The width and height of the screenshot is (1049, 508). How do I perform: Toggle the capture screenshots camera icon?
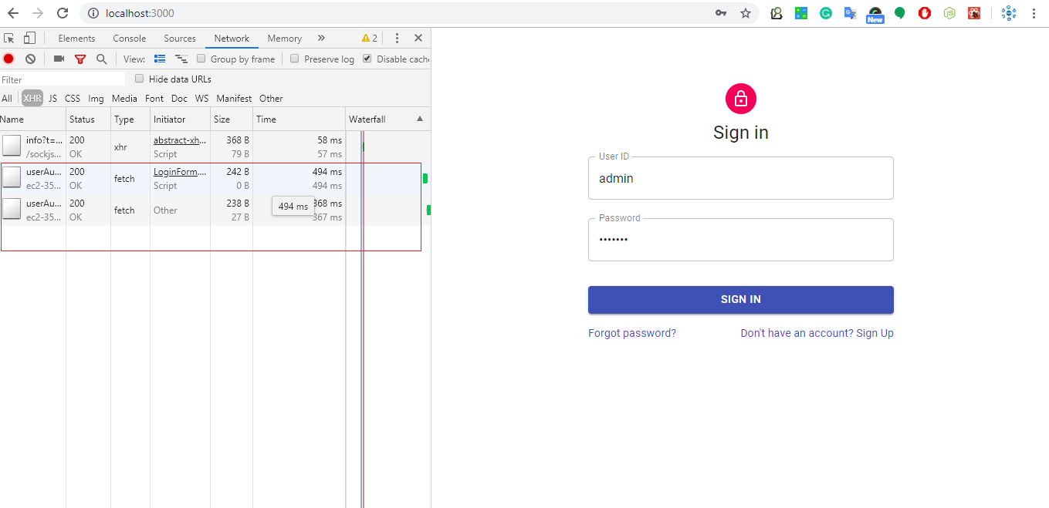click(x=59, y=59)
